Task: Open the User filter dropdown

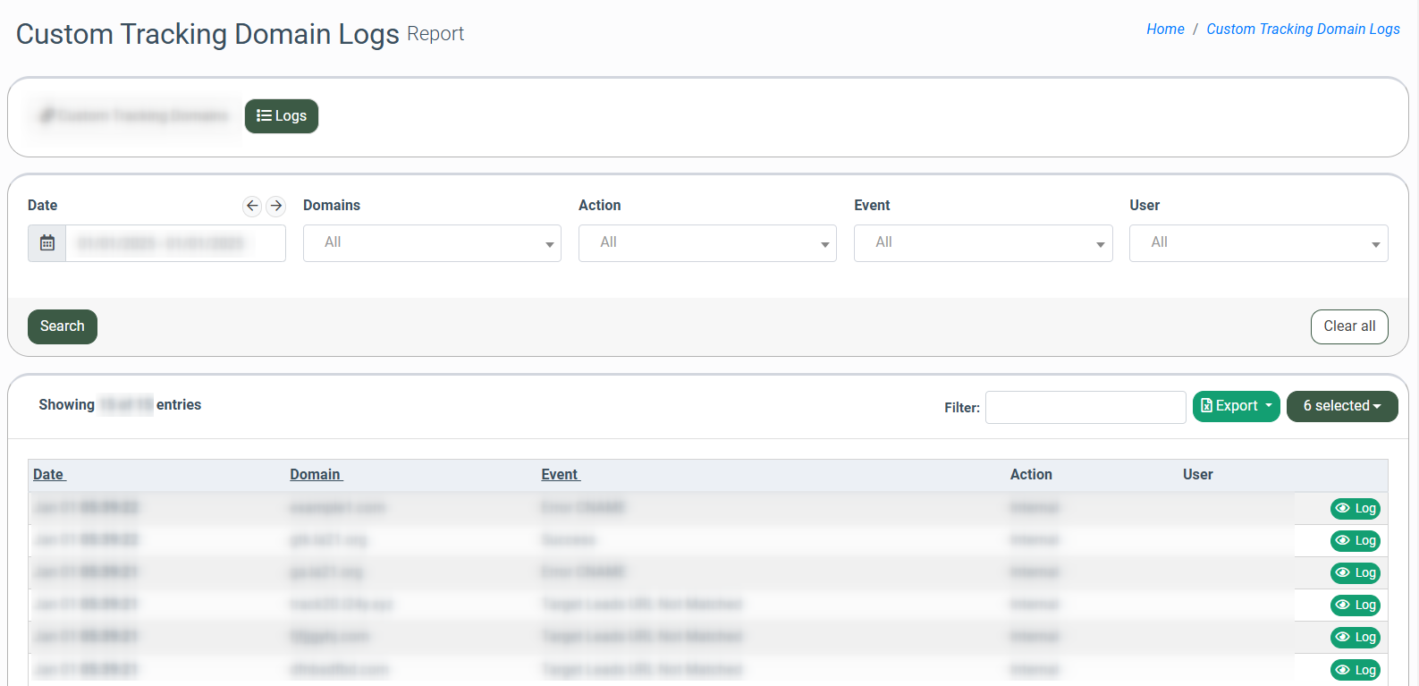Action: coord(1258,243)
